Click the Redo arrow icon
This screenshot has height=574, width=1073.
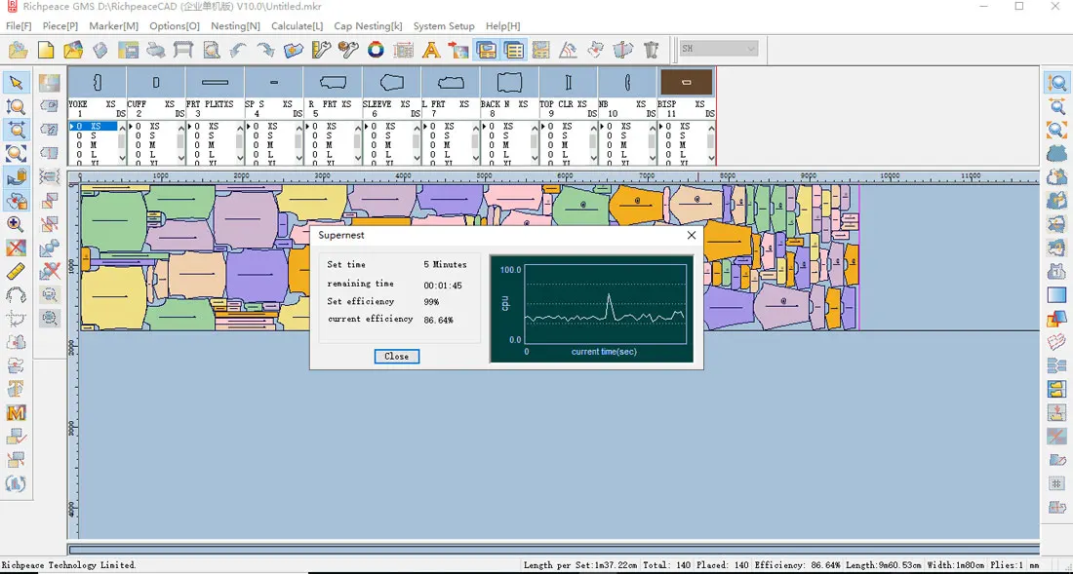point(266,50)
